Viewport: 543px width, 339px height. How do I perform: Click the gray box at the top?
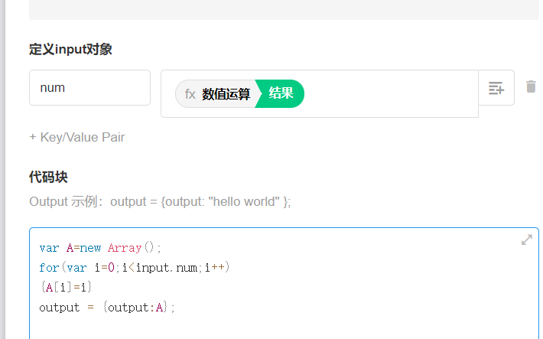[x=283, y=9]
